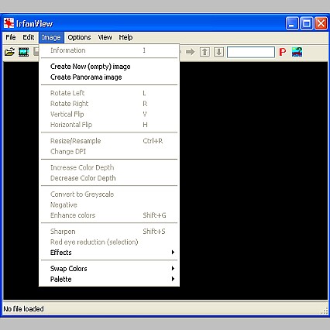This screenshot has height=330, width=330.
Task: Click the IrfanView red logo title icon
Action: tap(9, 23)
